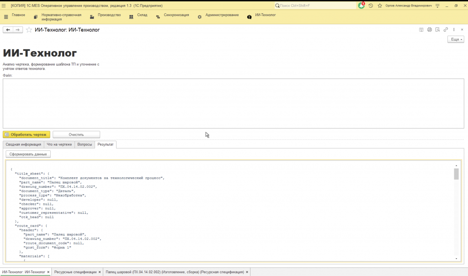Click Сформировать данные button
The image size is (468, 276).
click(28, 154)
